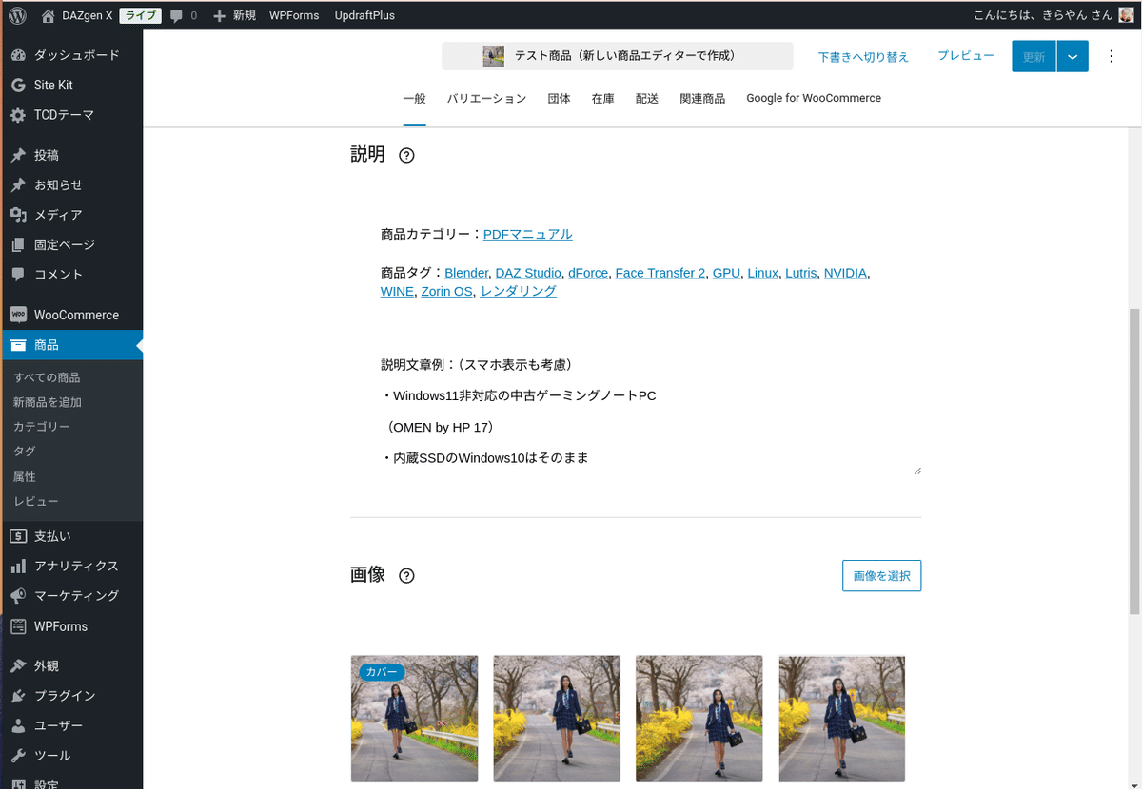Viewport: 1142px width, 789px height.
Task: Click the help icon beside 画像
Action: pos(406,576)
